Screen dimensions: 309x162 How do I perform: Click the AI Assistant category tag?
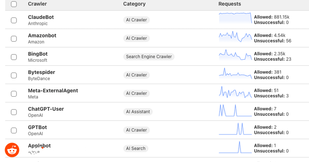(x=138, y=112)
